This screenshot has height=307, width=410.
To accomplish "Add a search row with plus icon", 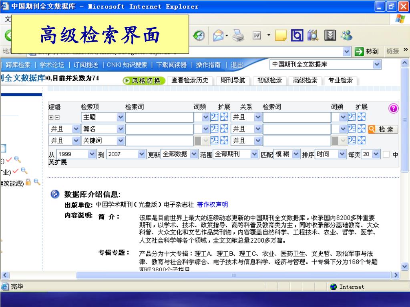I will (x=51, y=118).
